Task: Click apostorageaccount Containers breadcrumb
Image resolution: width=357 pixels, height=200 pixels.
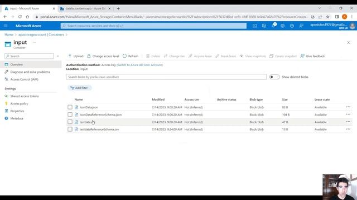Action: click(x=41, y=34)
